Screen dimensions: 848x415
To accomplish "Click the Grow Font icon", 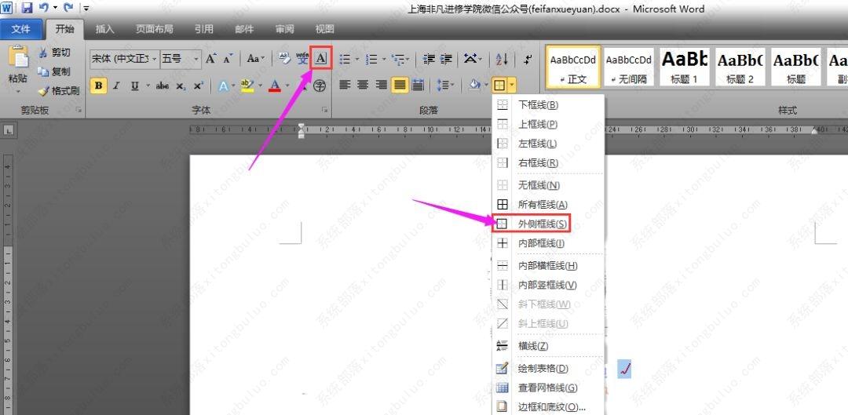I will point(211,59).
